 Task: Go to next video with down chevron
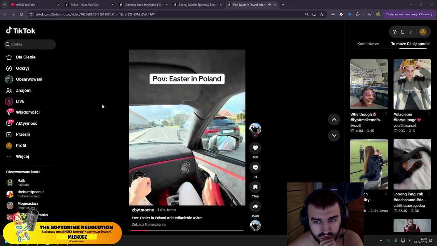[x=334, y=135]
